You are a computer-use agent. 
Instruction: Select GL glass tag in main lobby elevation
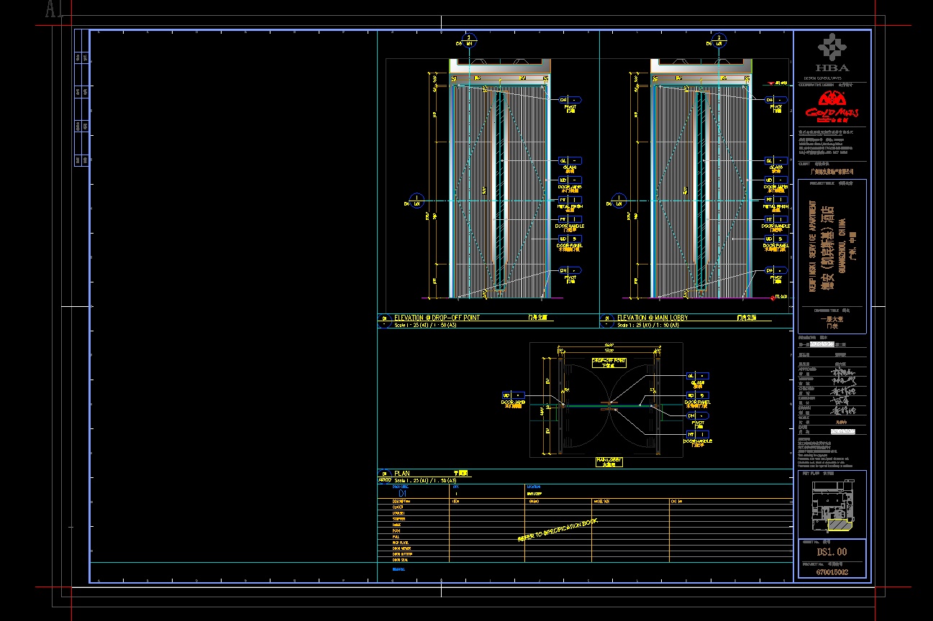778,161
